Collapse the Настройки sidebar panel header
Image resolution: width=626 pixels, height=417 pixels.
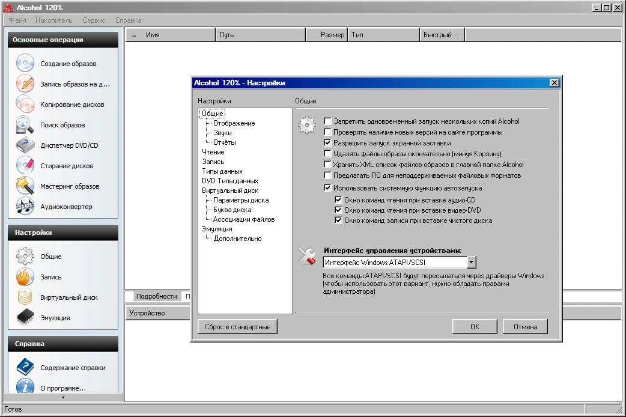click(63, 233)
